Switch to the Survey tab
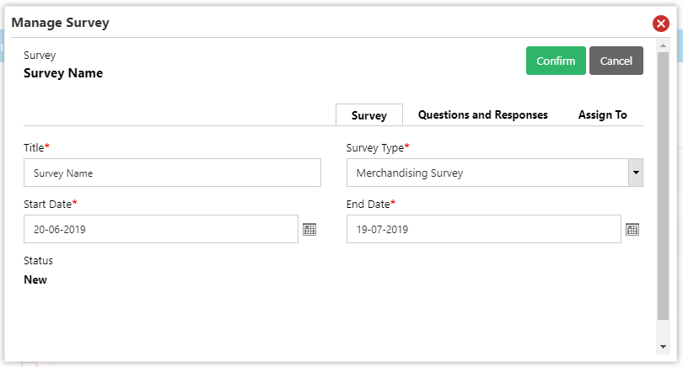The height and width of the screenshot is (367, 683). (x=369, y=115)
